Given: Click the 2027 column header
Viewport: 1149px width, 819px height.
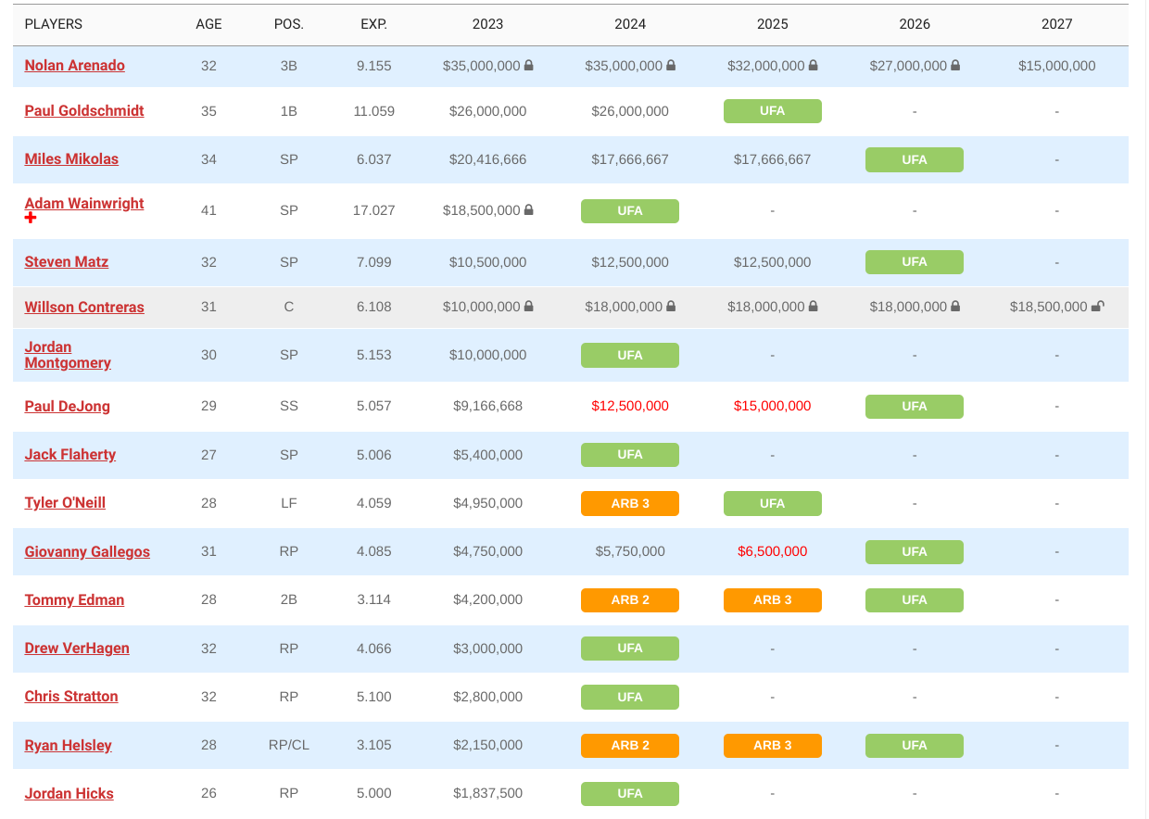Looking at the screenshot, I should click(x=1057, y=24).
